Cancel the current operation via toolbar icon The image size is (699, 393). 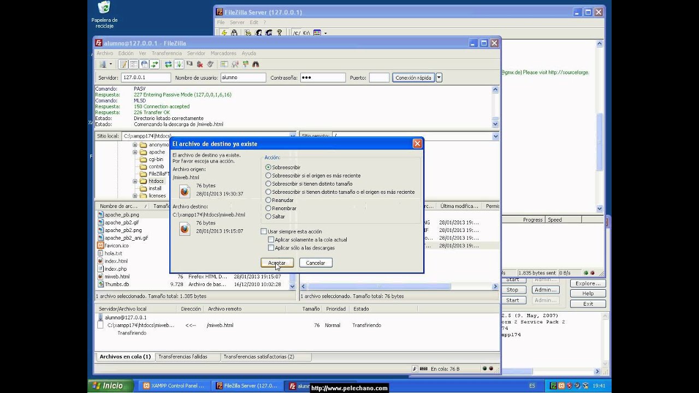[189, 64]
